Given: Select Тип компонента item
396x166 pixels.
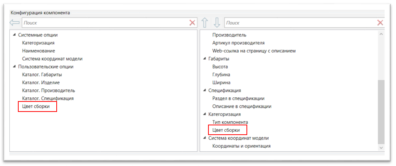Looking at the screenshot, I should (x=230, y=122).
